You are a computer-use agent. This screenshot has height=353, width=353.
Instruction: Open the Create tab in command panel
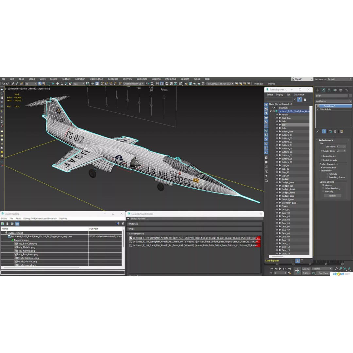coord(317,90)
